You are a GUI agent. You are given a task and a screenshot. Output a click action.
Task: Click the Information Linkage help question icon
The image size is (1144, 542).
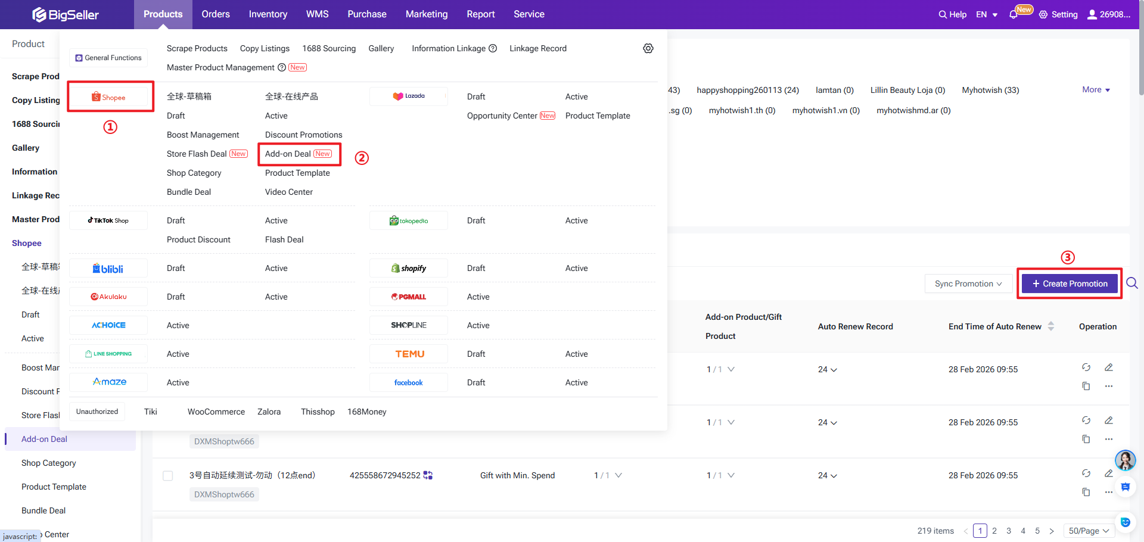[493, 48]
